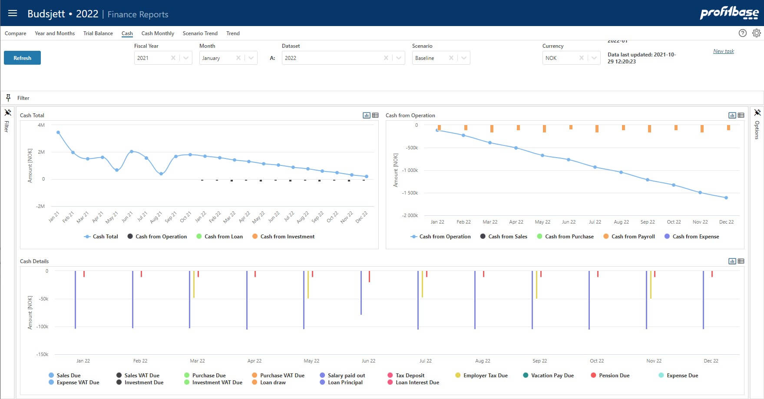Clear the Currency NOK selection
This screenshot has width=764, height=399.
tap(582, 58)
